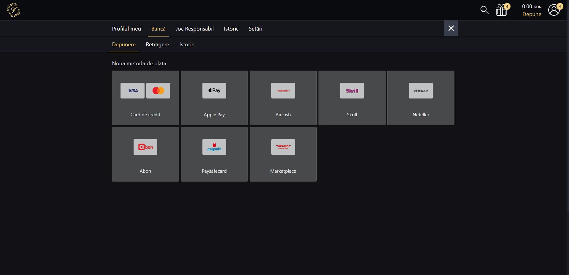Click the Depune link in the header
The image size is (569, 275).
coord(532,14)
